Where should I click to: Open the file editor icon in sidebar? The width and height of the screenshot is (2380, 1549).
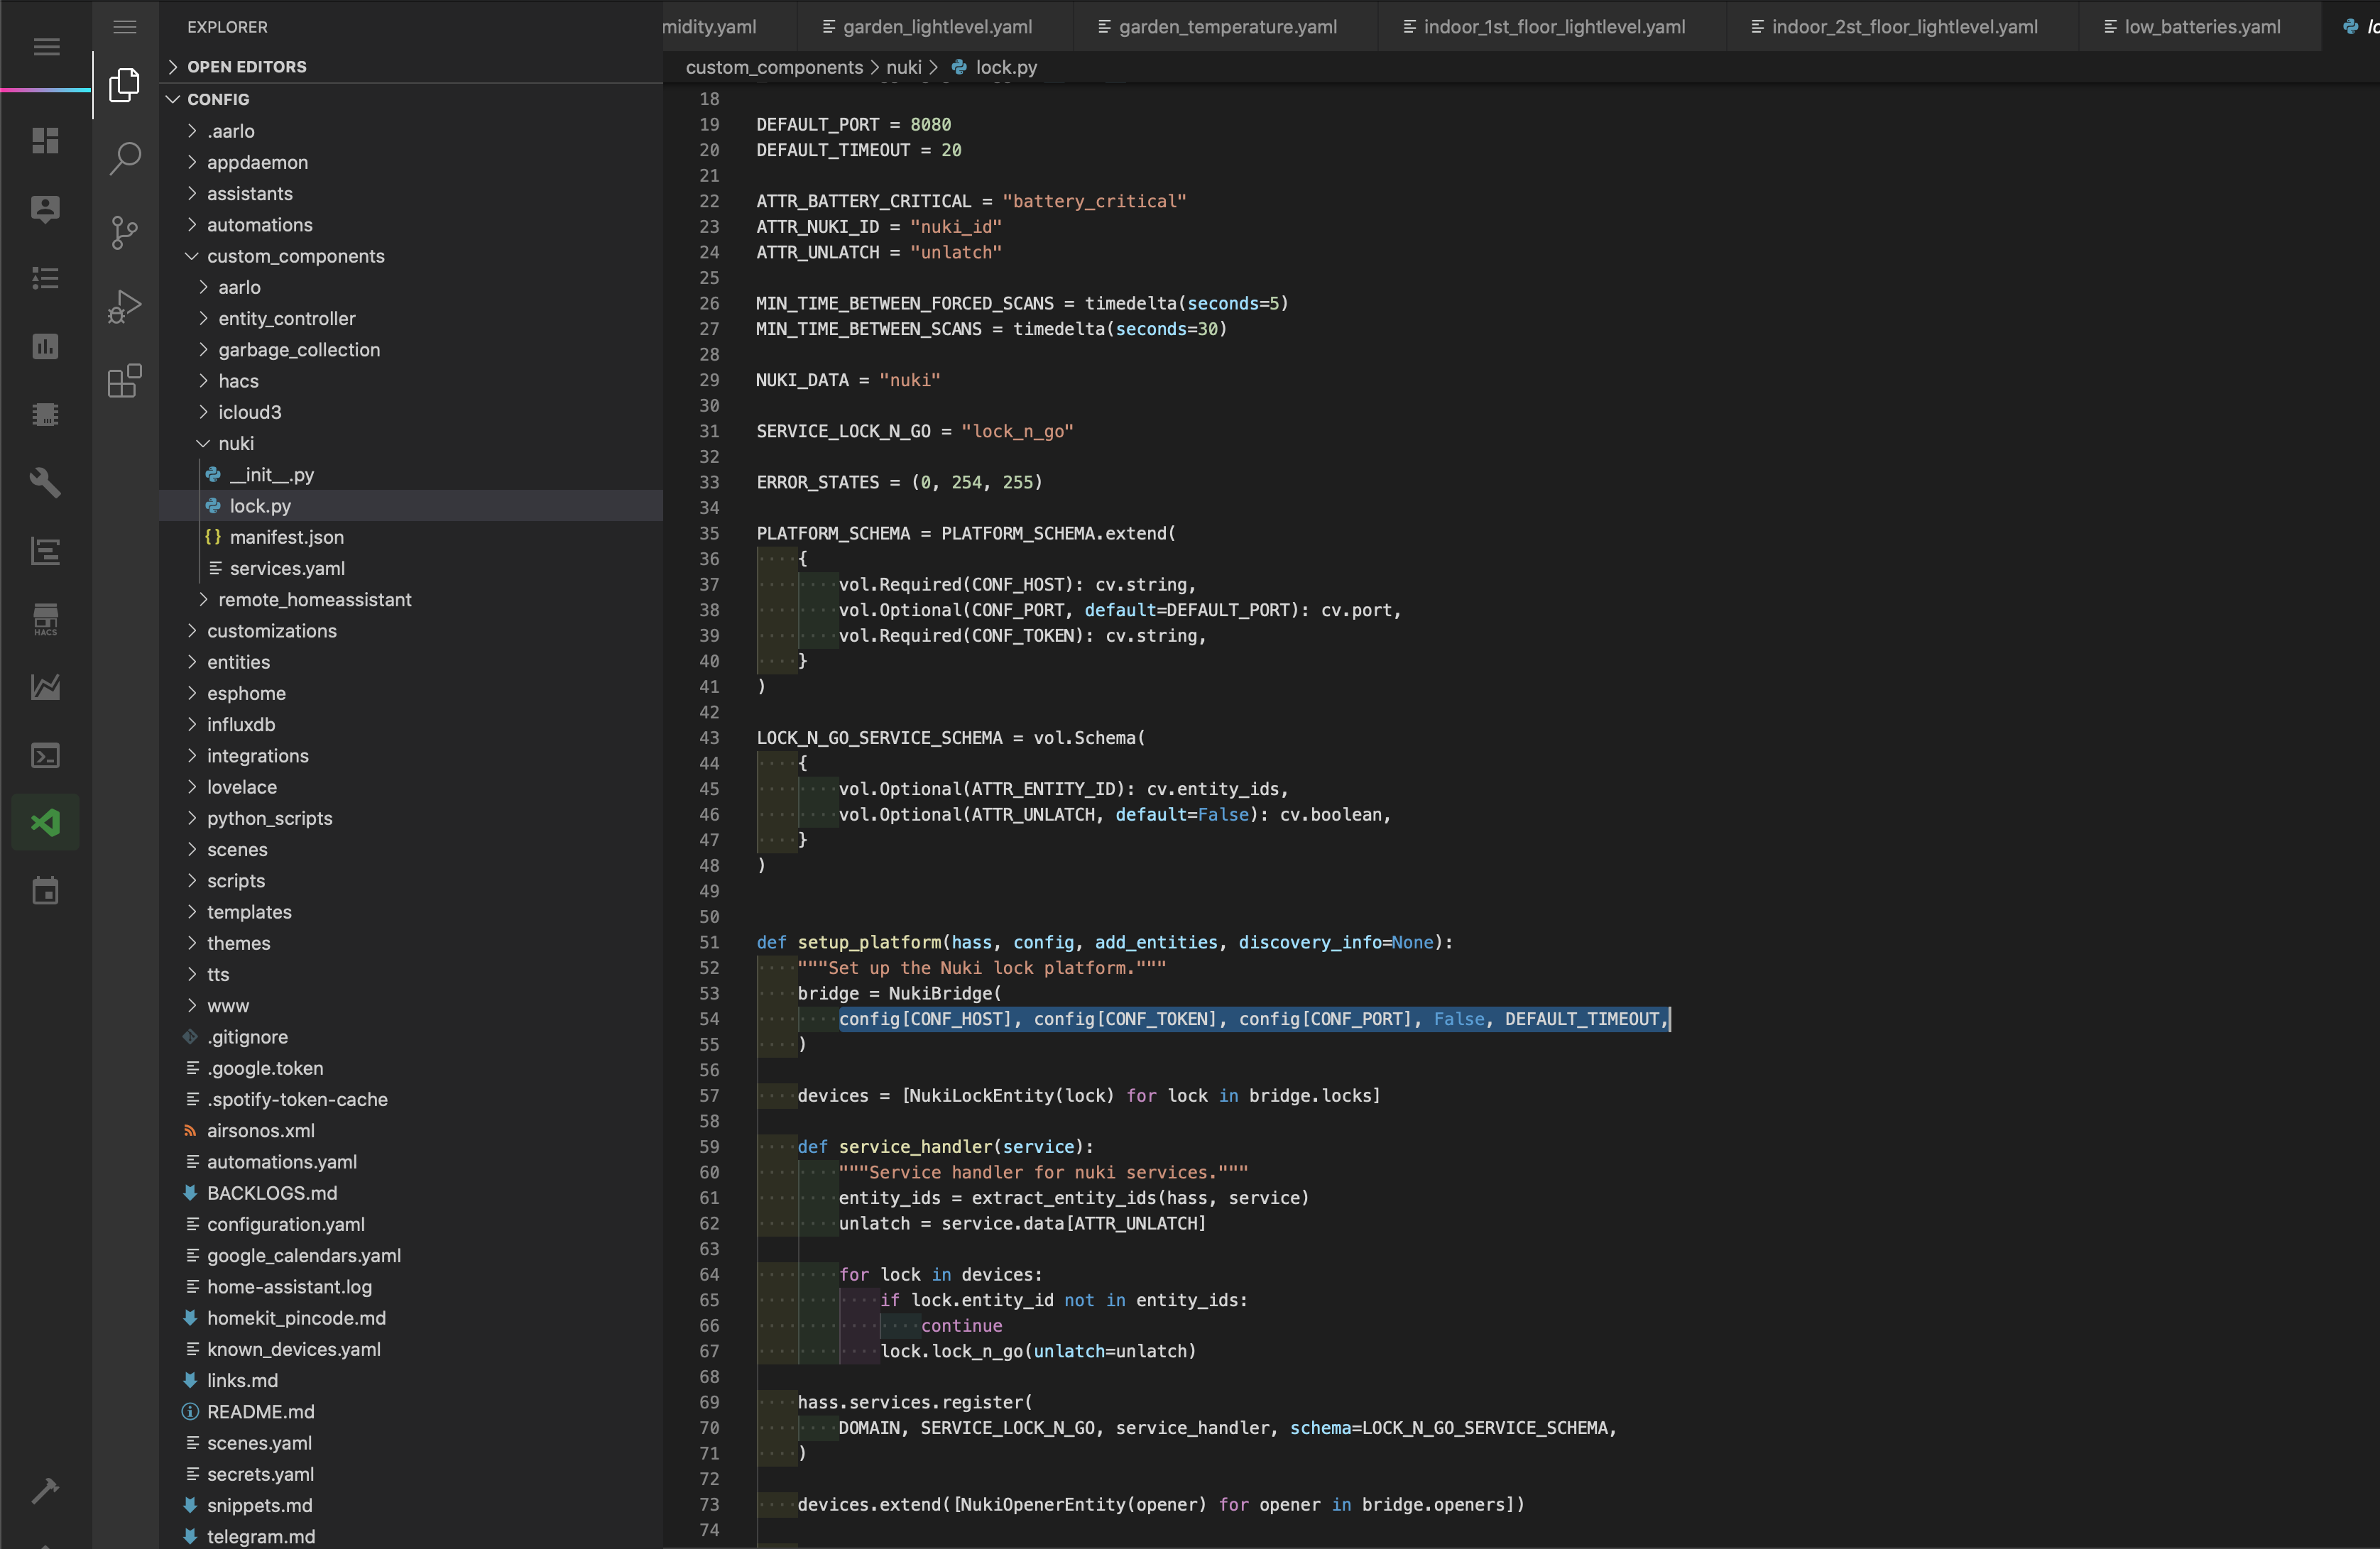46,551
